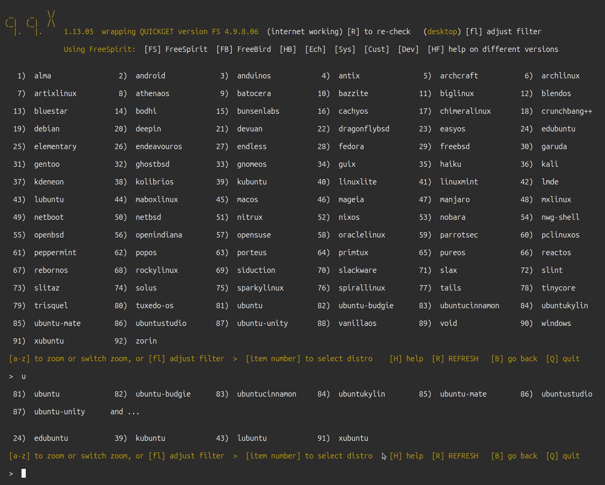Click the [Cust] version tag
This screenshot has height=485, width=605.
click(377, 49)
